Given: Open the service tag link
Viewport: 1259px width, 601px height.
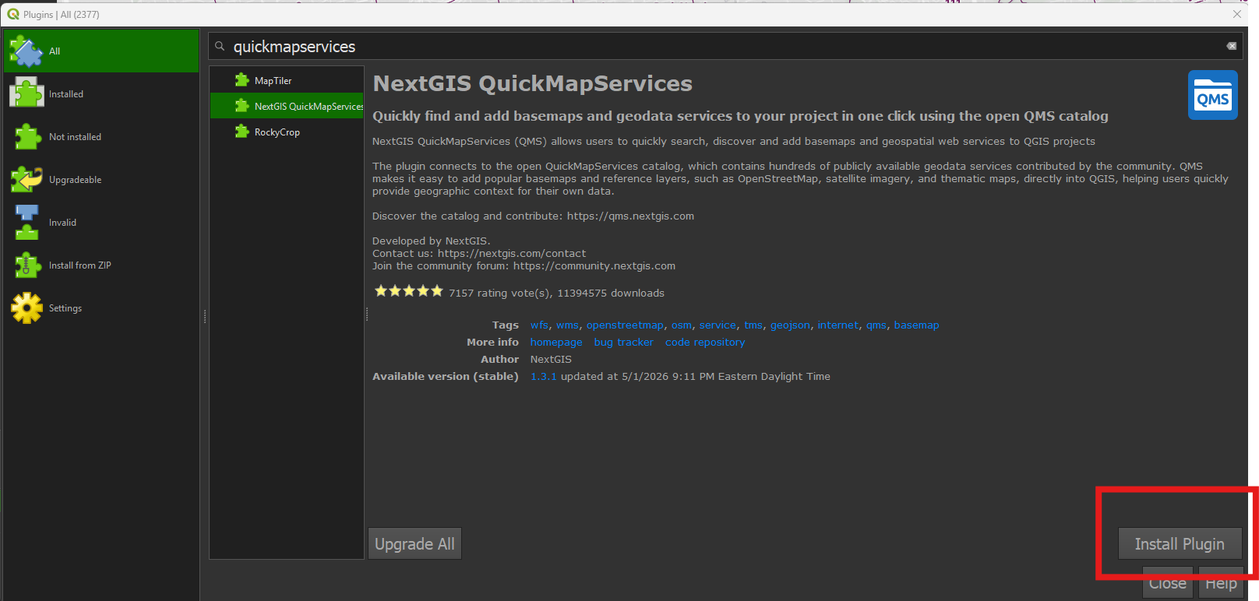Looking at the screenshot, I should pos(718,325).
